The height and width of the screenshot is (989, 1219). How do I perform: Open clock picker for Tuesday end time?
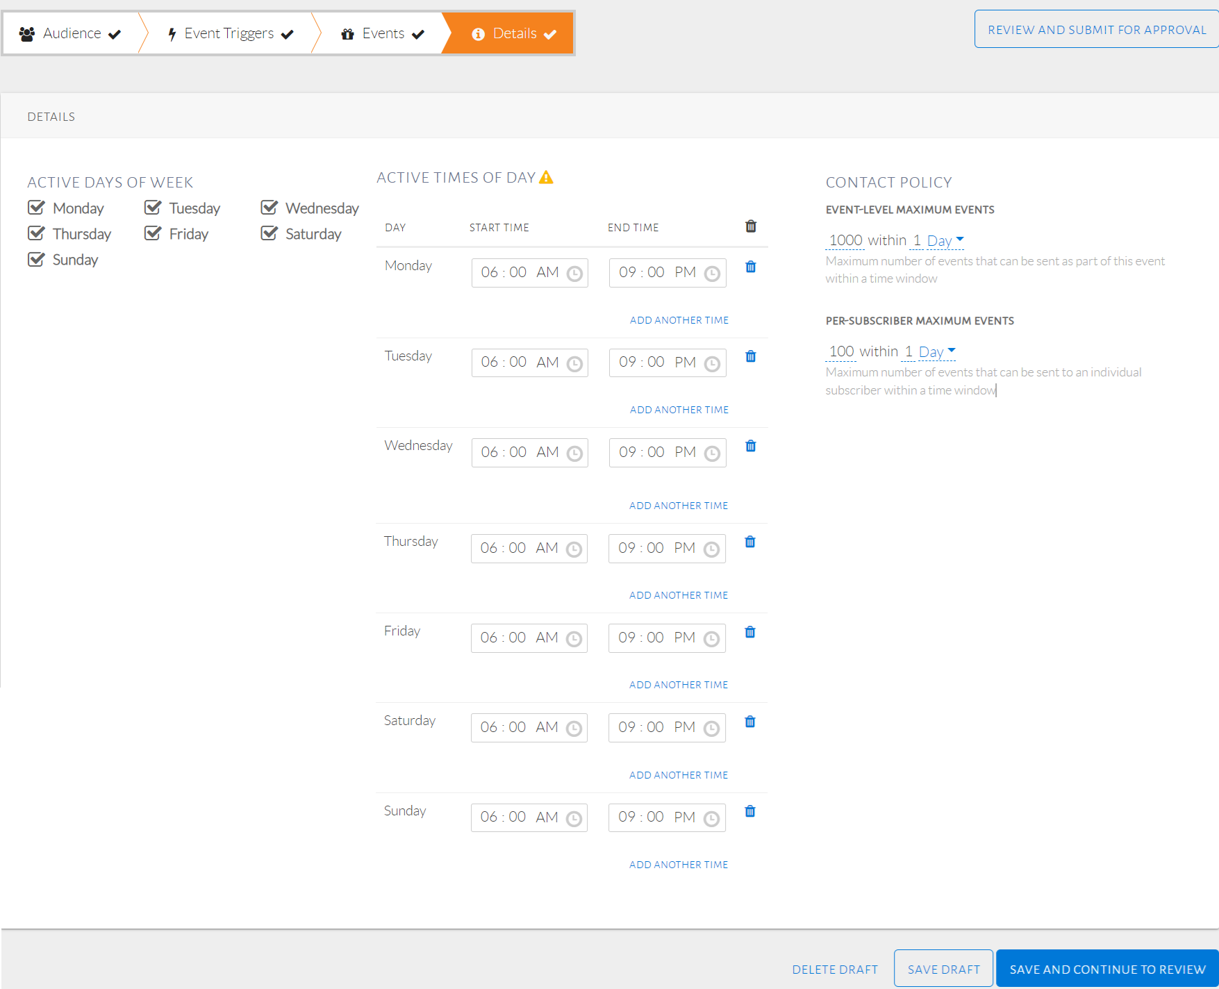[x=712, y=364]
